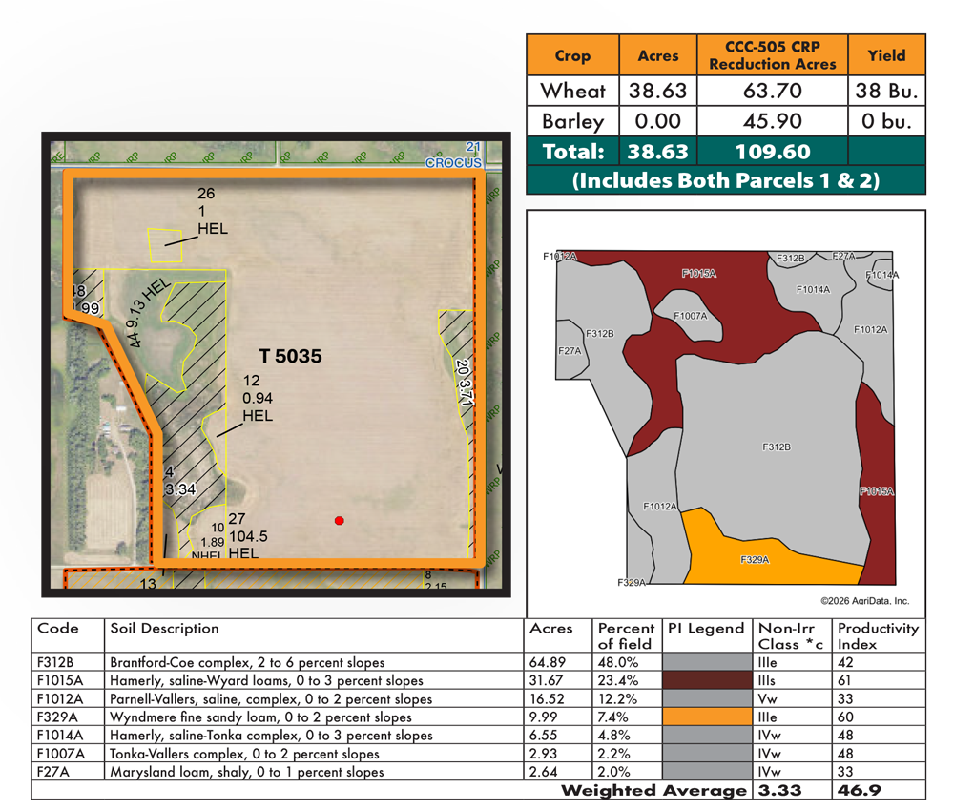Click the Productivity Index column header
The image size is (954, 810).
878,635
